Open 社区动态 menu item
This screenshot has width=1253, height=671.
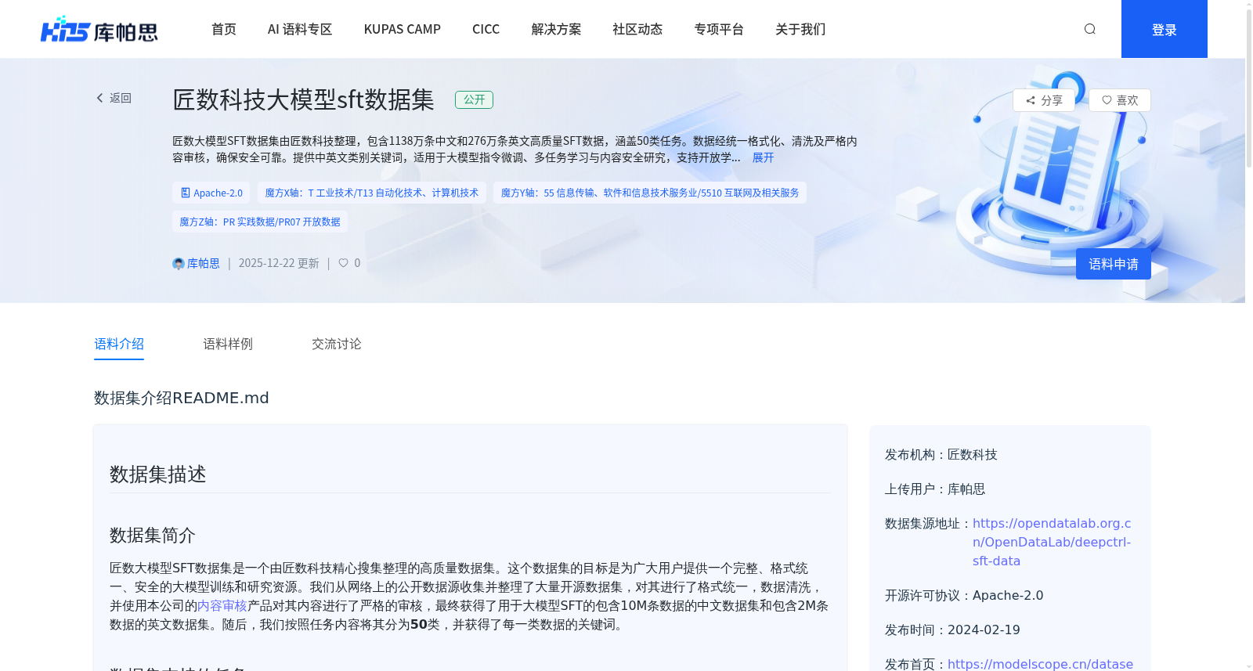(637, 29)
